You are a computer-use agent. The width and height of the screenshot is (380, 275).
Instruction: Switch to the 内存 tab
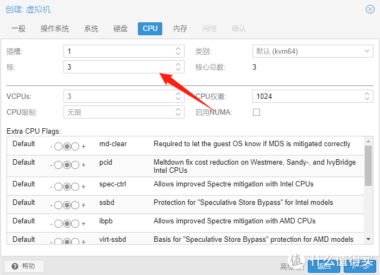coord(180,29)
